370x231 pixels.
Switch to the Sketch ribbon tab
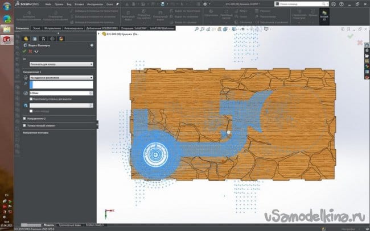[36, 27]
